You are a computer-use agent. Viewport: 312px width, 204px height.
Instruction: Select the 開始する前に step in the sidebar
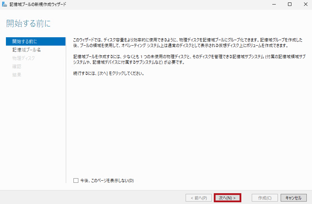coord(24,41)
